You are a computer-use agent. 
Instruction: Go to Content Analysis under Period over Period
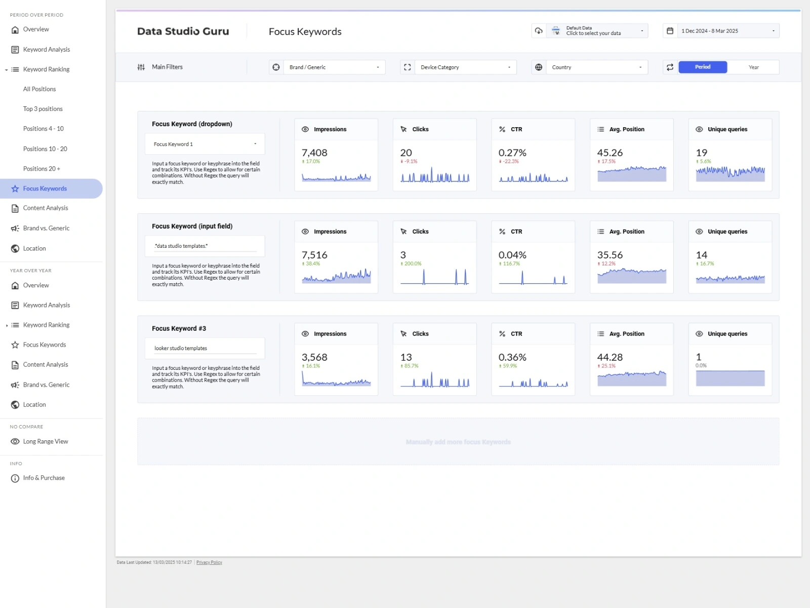click(46, 208)
